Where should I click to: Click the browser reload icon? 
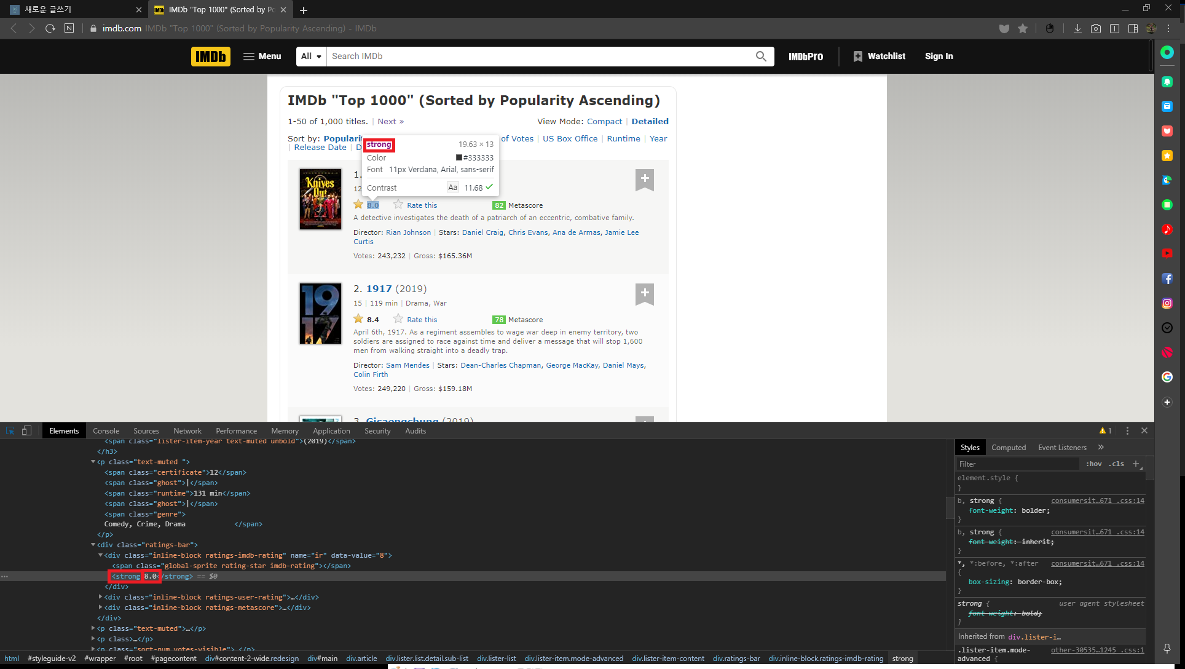tap(50, 28)
